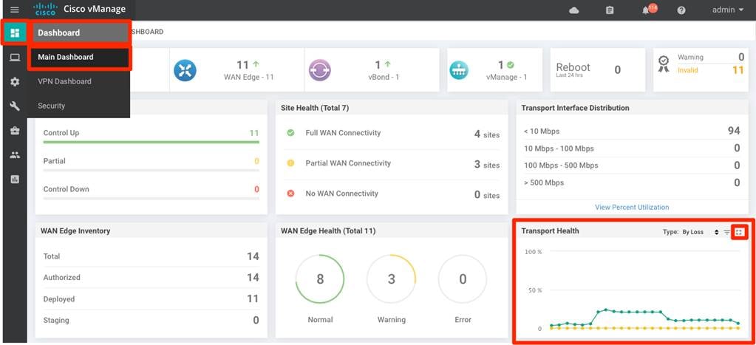Screen dimensions: 756x345
Task: Click WAN Edge Inventory Authorized row
Action: 151,278
